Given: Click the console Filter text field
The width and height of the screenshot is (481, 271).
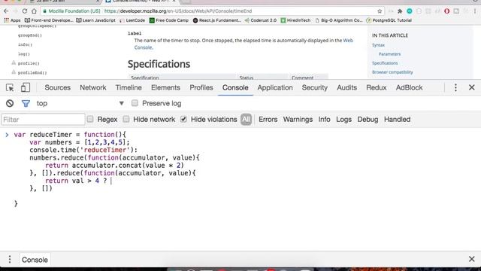Looking at the screenshot, I should [x=44, y=119].
